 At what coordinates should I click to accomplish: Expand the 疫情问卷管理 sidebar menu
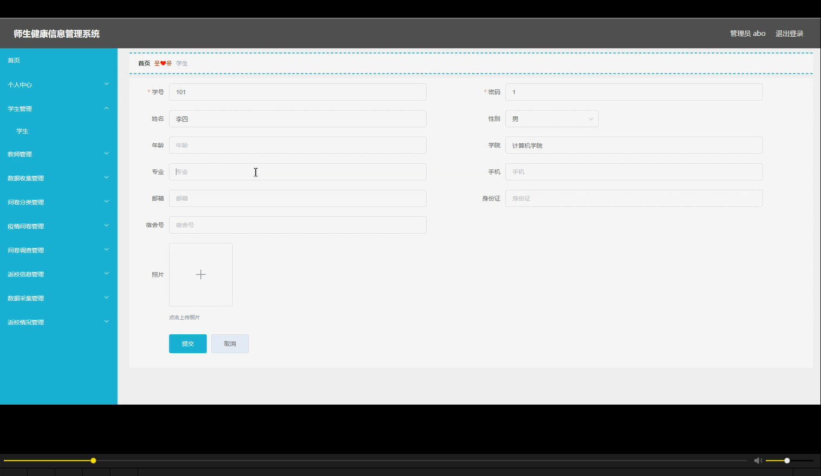(58, 226)
